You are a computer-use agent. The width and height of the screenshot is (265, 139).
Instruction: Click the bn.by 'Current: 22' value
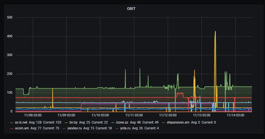pos(100,122)
